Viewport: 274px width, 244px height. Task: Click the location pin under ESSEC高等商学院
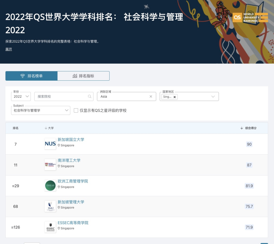(x=59, y=228)
